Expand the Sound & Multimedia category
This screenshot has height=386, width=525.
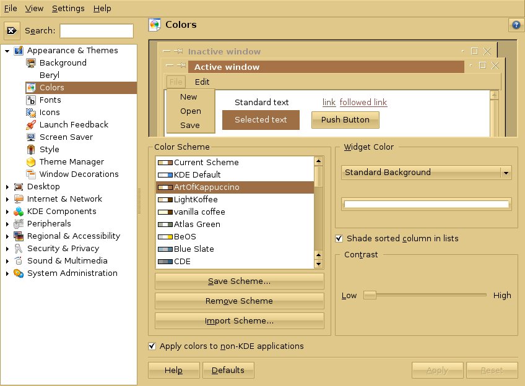[x=7, y=261]
